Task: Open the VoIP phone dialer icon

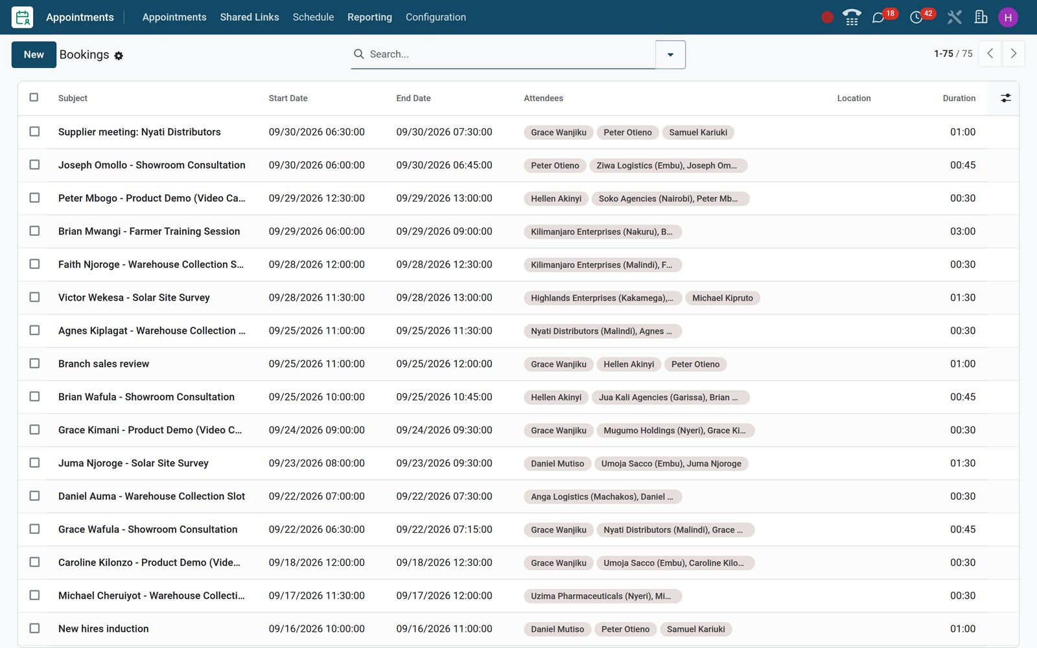Action: tap(852, 17)
